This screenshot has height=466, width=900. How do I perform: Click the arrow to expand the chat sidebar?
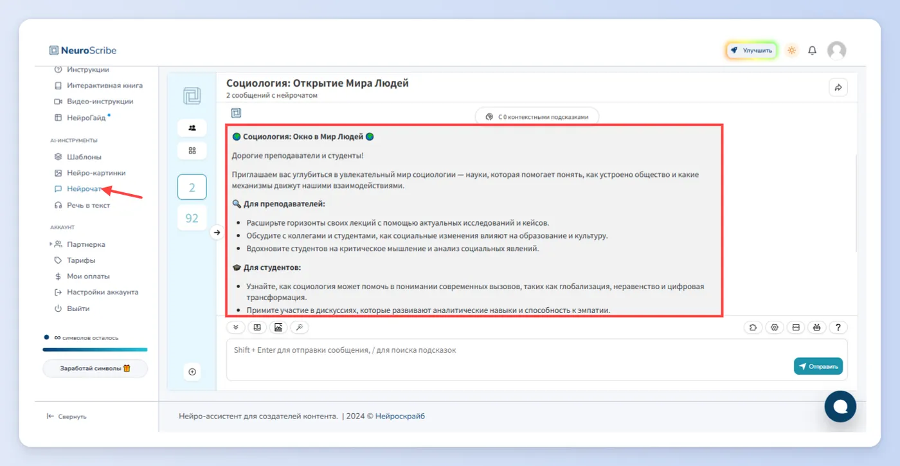click(217, 233)
